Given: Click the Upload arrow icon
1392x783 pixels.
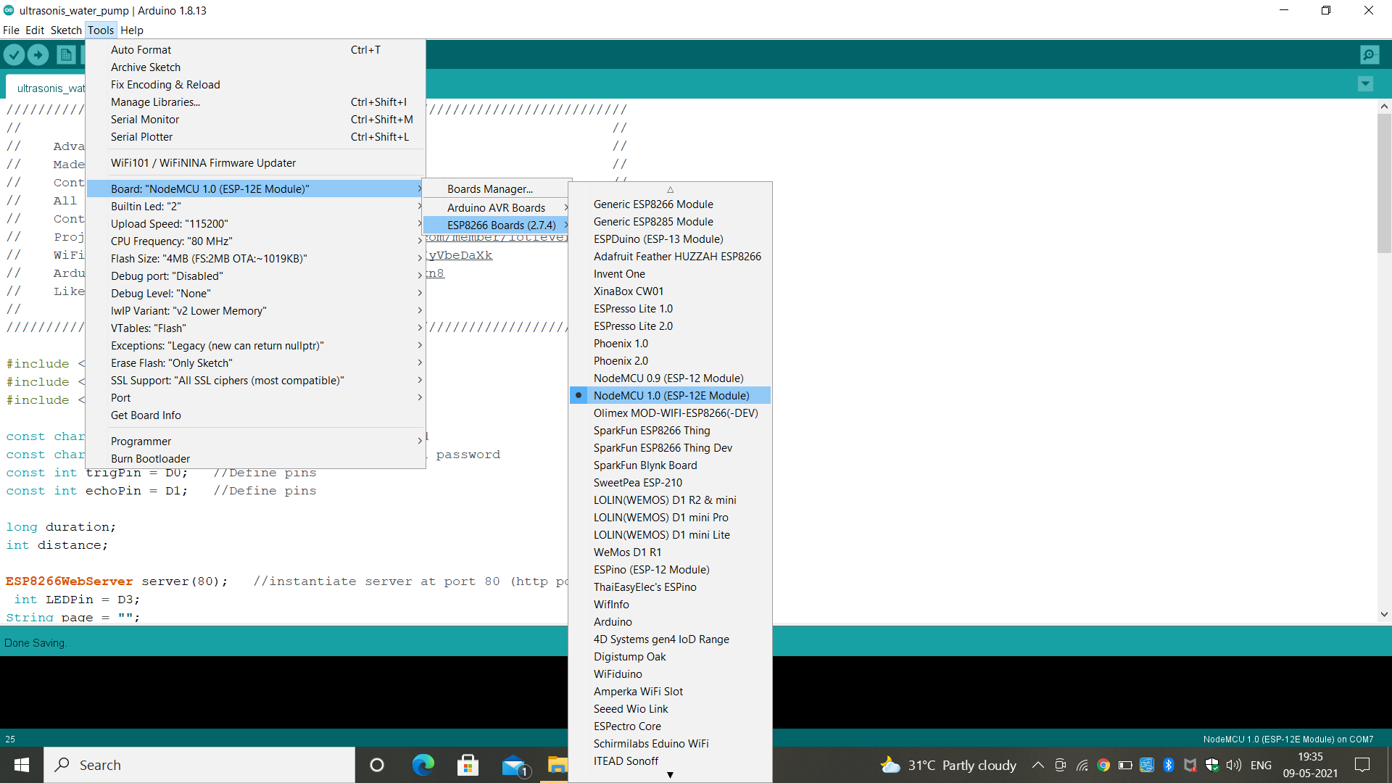Looking at the screenshot, I should click(38, 54).
